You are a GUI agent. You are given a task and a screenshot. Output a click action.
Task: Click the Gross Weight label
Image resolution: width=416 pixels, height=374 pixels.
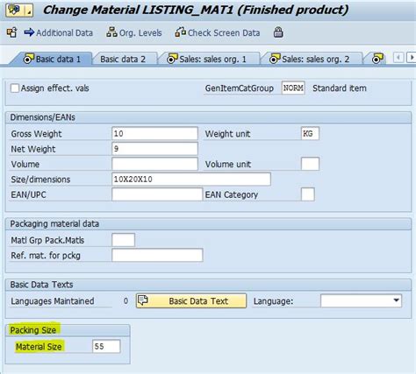(x=36, y=134)
